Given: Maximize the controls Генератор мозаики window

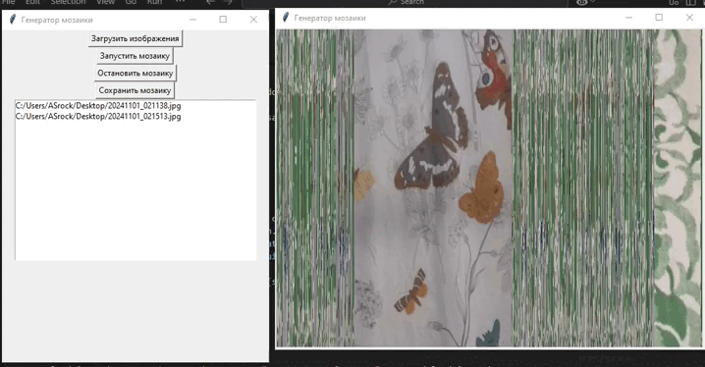Looking at the screenshot, I should [223, 20].
